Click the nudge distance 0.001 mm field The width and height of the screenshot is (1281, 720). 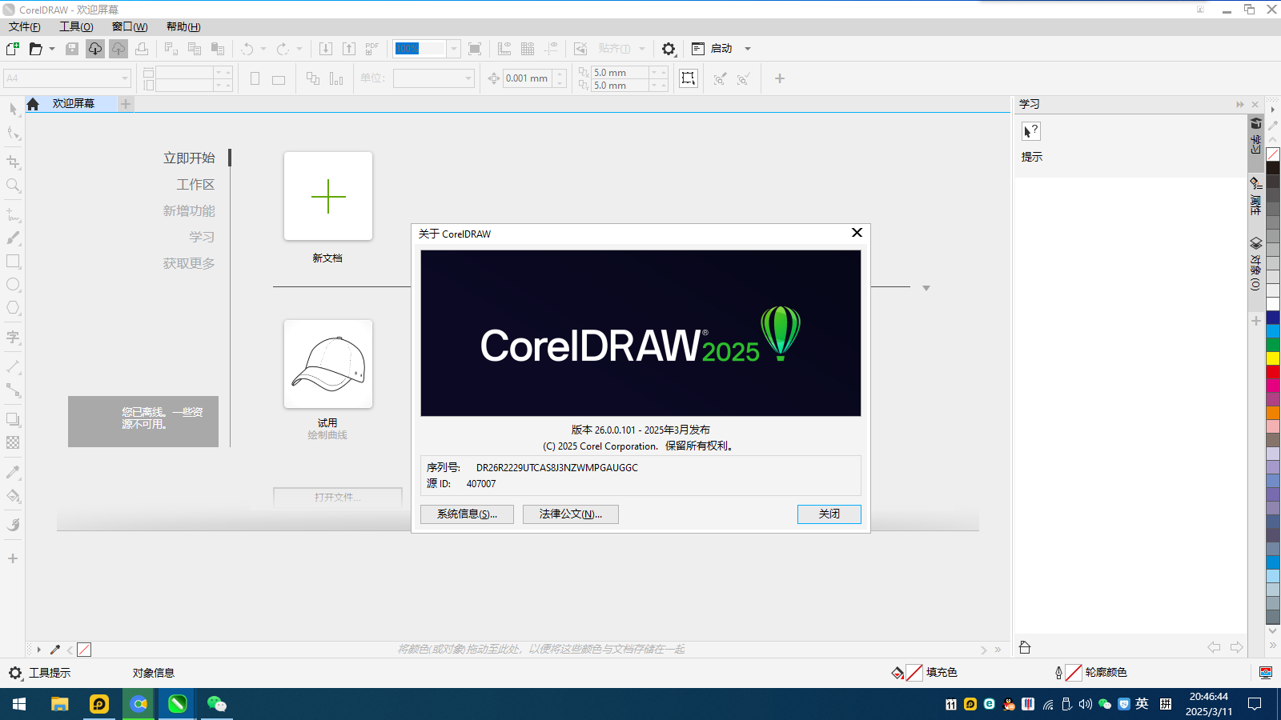click(527, 78)
